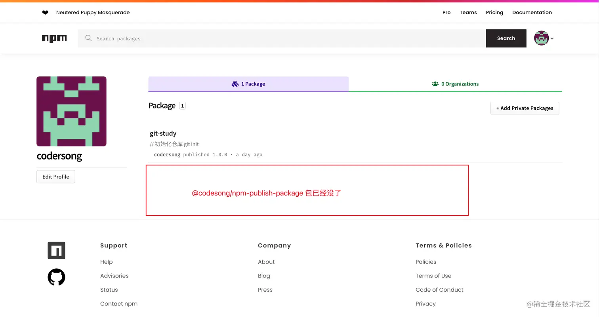Click the large codersong profile avatar
Screen dimensions: 599x317
coord(71,111)
